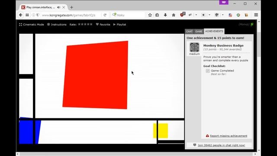Image resolution: width=277 pixels, height=156 pixels.
Task: Click the scroll right arrow at bottom
Action: click(255, 154)
